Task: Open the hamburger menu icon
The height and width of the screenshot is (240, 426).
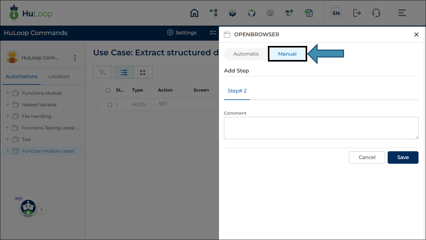Action: [402, 13]
